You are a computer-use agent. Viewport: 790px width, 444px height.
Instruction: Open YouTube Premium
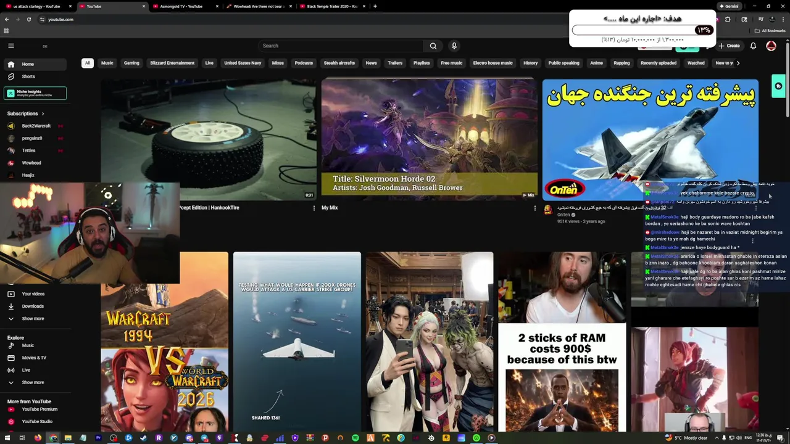(35, 409)
